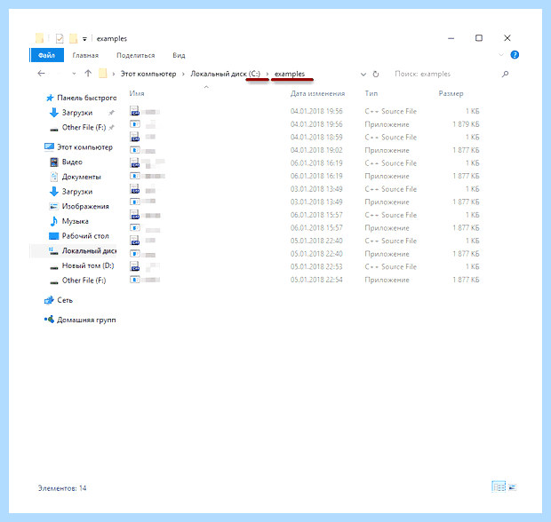Open the Файл ribbon tab

(x=47, y=55)
